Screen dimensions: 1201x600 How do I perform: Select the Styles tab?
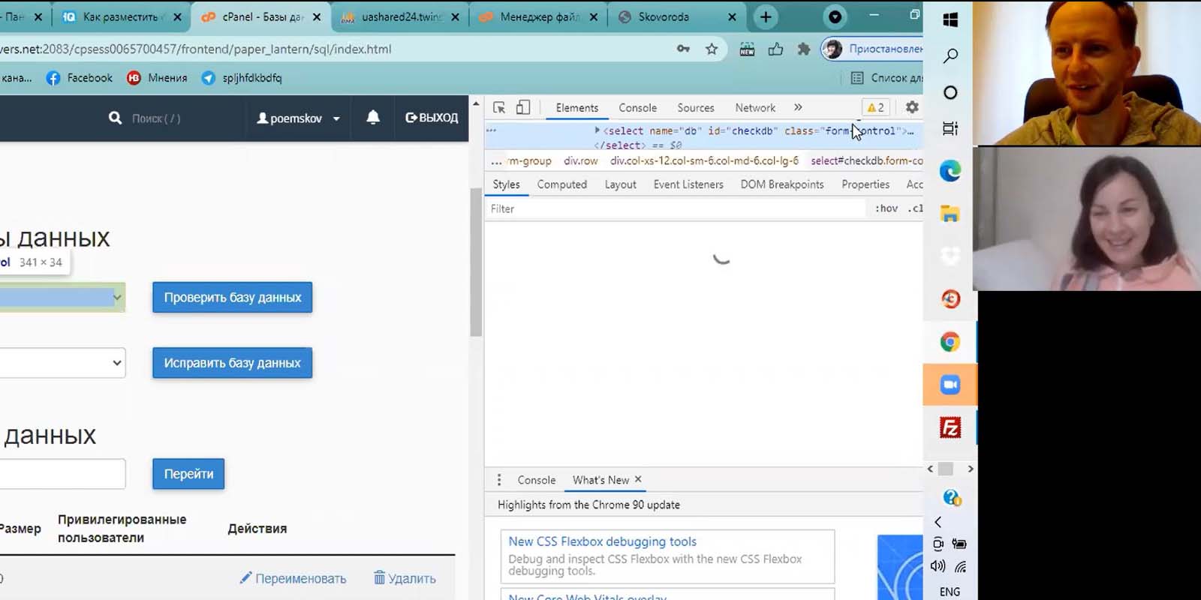click(507, 184)
